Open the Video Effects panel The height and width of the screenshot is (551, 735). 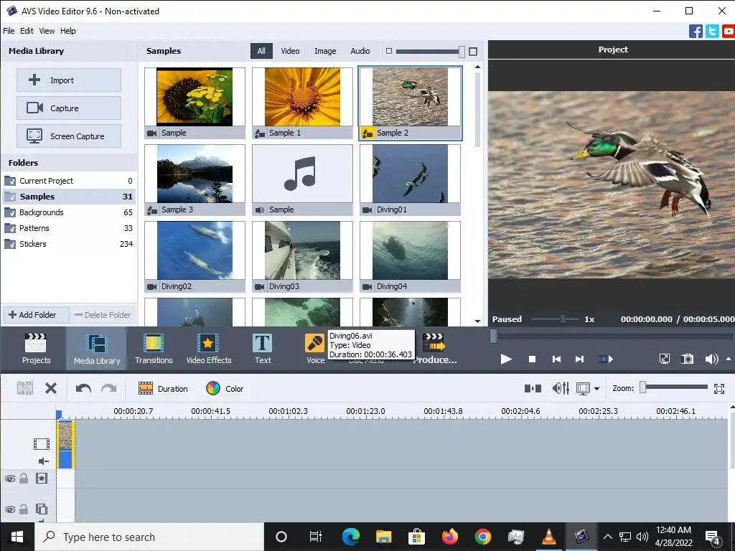[209, 349]
